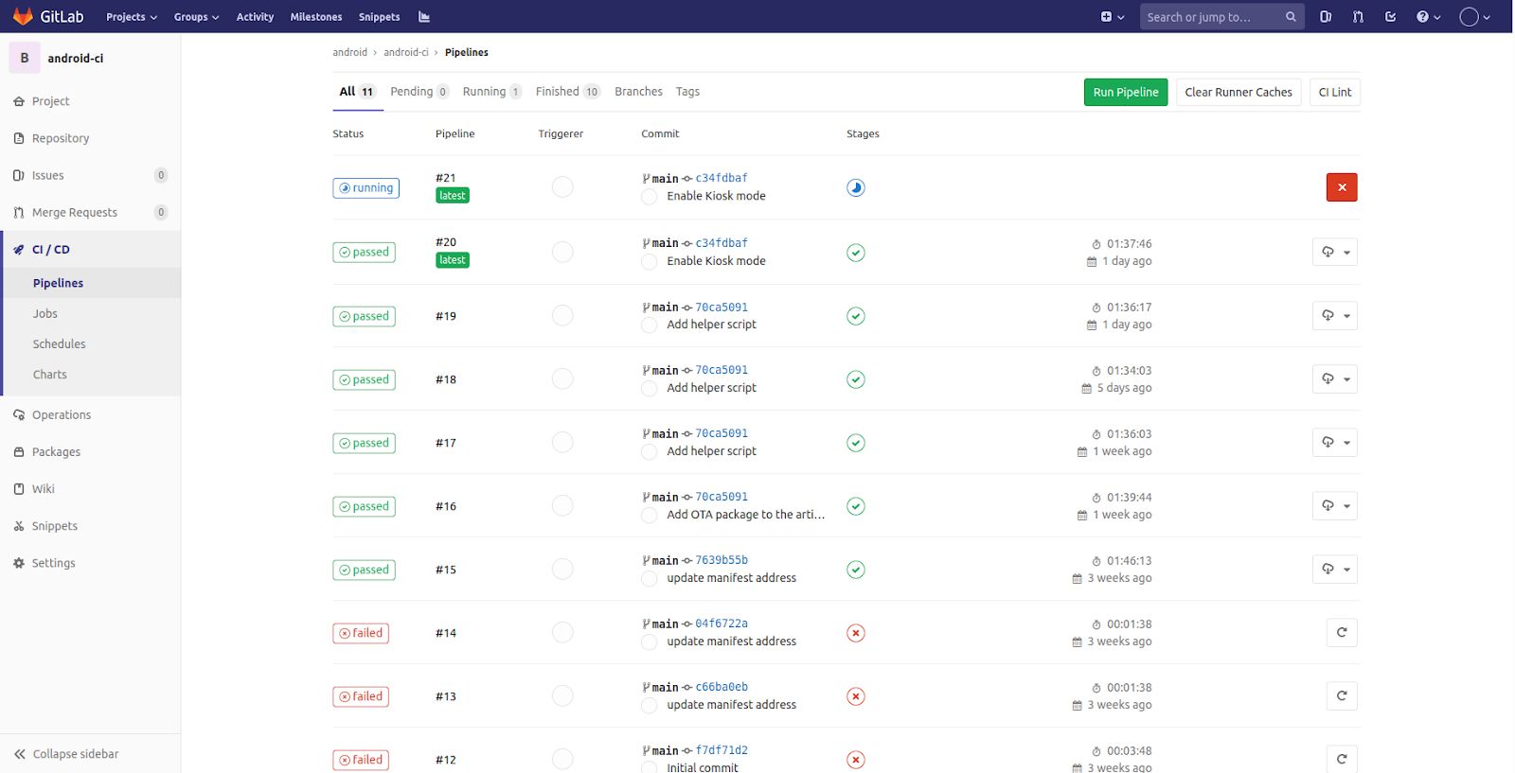This screenshot has width=1515, height=773.
Task: Click the android breadcrumb link
Action: [x=349, y=52]
